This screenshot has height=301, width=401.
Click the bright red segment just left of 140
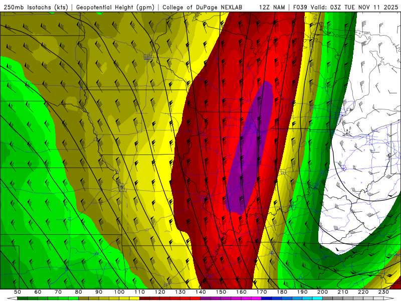pyautogui.click(x=195, y=298)
